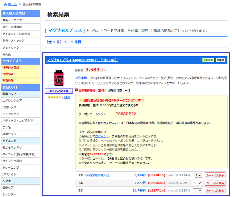This screenshot has height=197, width=232.
Task: Open ダイエット食品(栄養補助) item
Action: coord(21,154)
